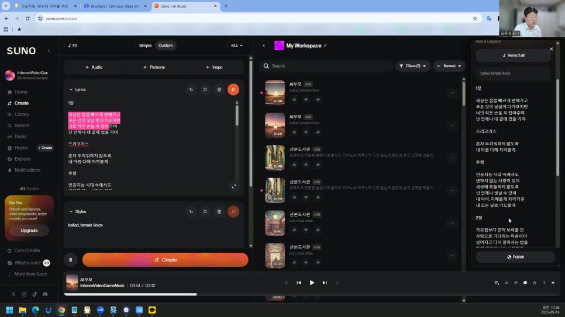Click the trash button beside Create
565x317 pixels.
pyautogui.click(x=71, y=260)
